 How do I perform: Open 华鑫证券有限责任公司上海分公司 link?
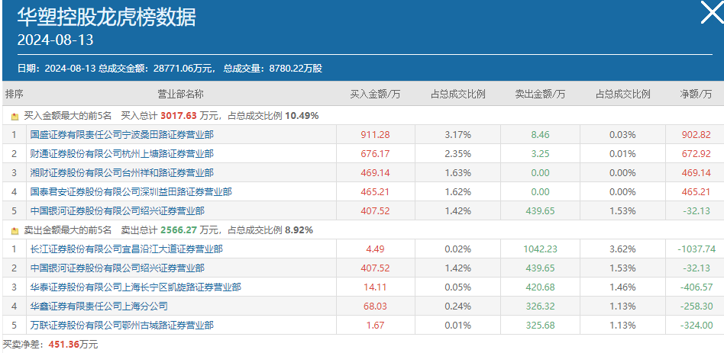click(99, 306)
